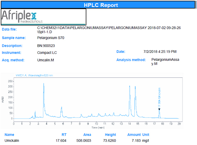Click the Umckalin row in results table
Screen dimensions: 197x145
77,141
